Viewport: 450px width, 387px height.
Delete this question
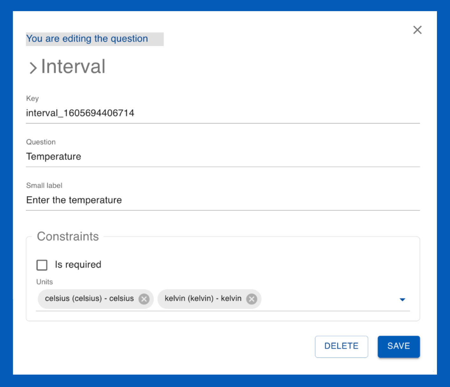click(x=341, y=347)
